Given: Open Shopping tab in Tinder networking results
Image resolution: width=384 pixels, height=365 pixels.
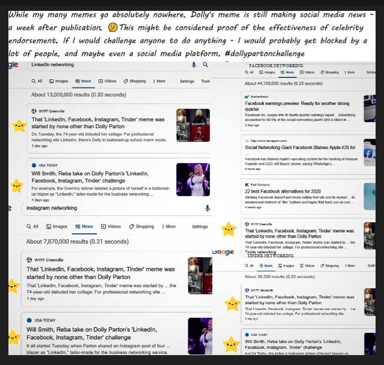Looking at the screenshot, I should click(329, 265).
